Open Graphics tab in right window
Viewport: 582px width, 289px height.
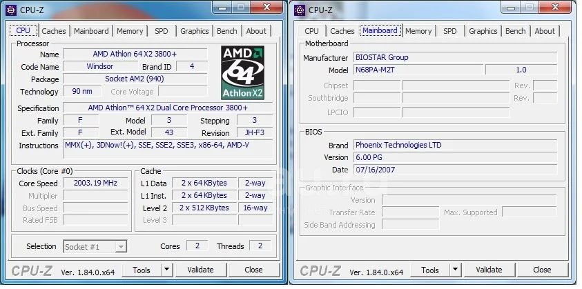pyautogui.click(x=483, y=31)
